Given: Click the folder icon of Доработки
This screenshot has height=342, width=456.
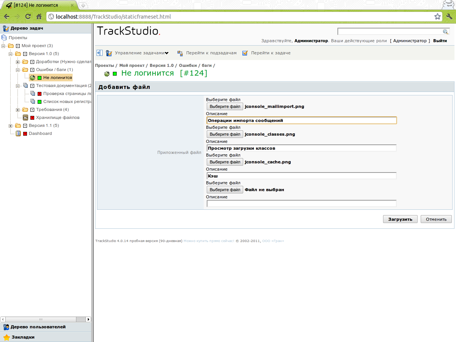Looking at the screenshot, I should pyautogui.click(x=25, y=62).
